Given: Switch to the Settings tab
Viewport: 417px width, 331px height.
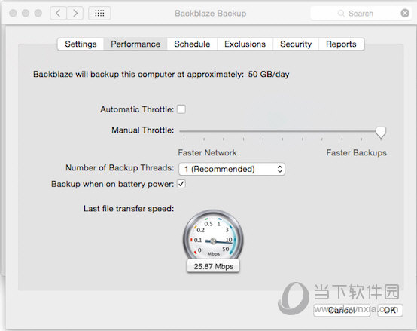Looking at the screenshot, I should tap(81, 44).
